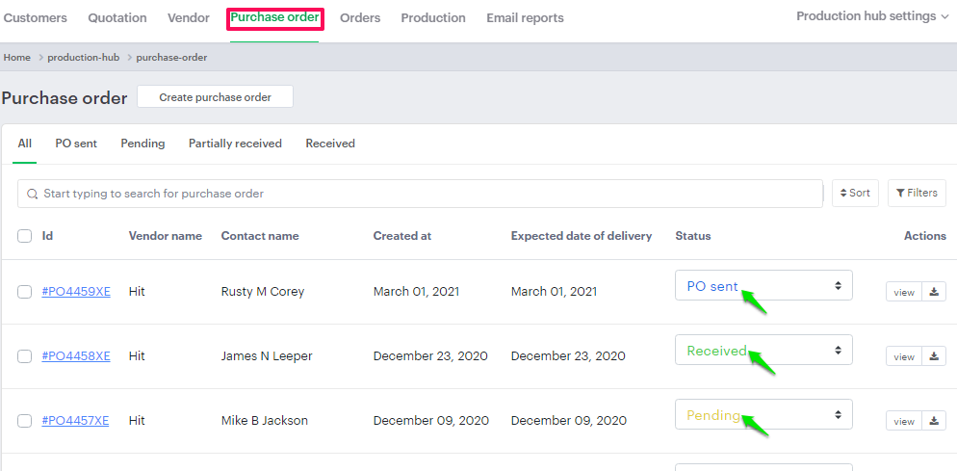
Task: Open the Sort options
Action: pos(855,194)
